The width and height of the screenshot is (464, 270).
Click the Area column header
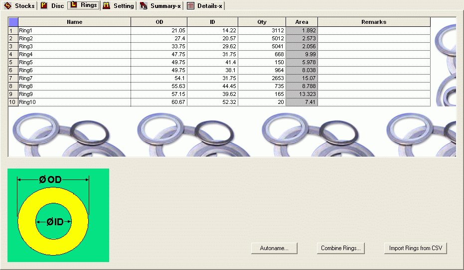302,22
